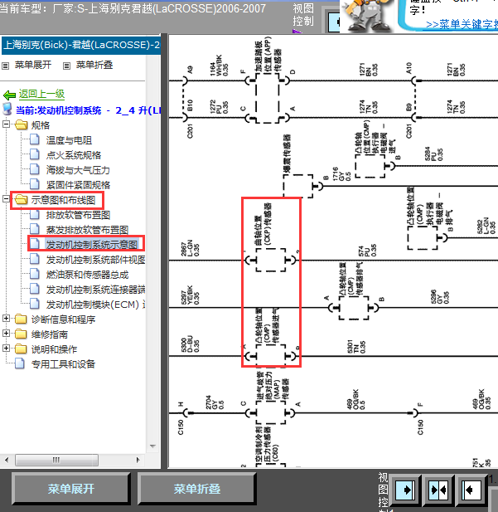Open the 温度与电阻 document
Image resolution: width=498 pixels, height=512 pixels.
pyautogui.click(x=69, y=140)
